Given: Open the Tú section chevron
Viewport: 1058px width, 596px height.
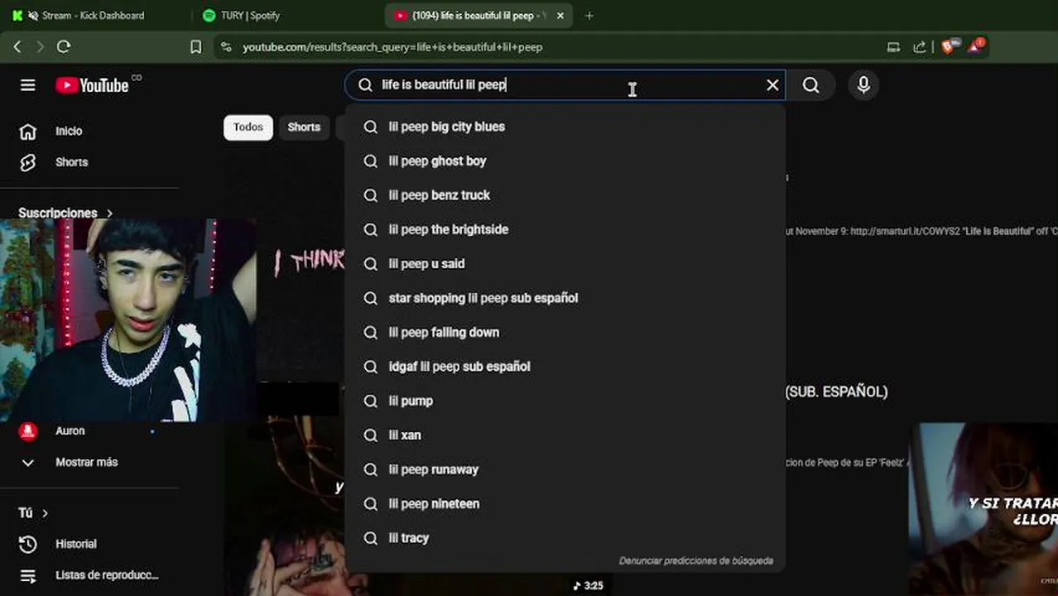Looking at the screenshot, I should (45, 513).
